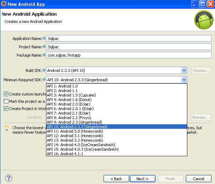Select API 11: Android 3.0 (Honeycomb)
Screen dimensions: 215x184
coord(117,131)
